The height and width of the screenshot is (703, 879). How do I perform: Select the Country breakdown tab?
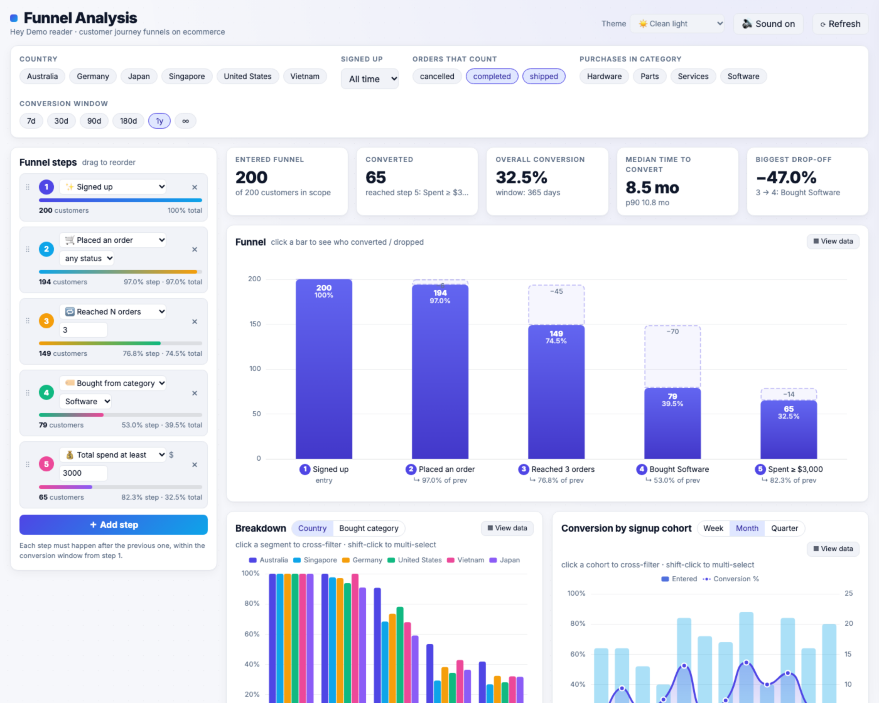(312, 529)
